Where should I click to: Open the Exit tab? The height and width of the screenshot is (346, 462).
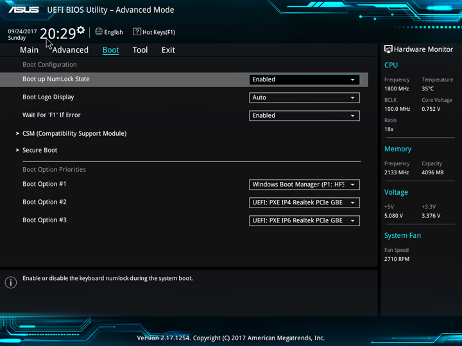[x=168, y=50]
